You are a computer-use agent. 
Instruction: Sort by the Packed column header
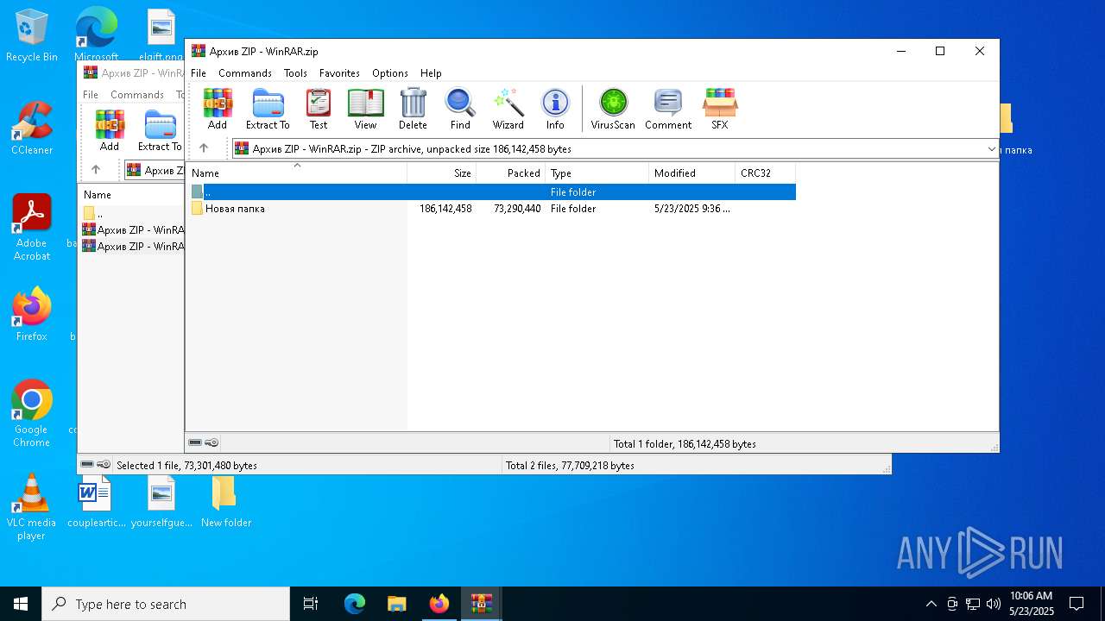click(x=511, y=172)
